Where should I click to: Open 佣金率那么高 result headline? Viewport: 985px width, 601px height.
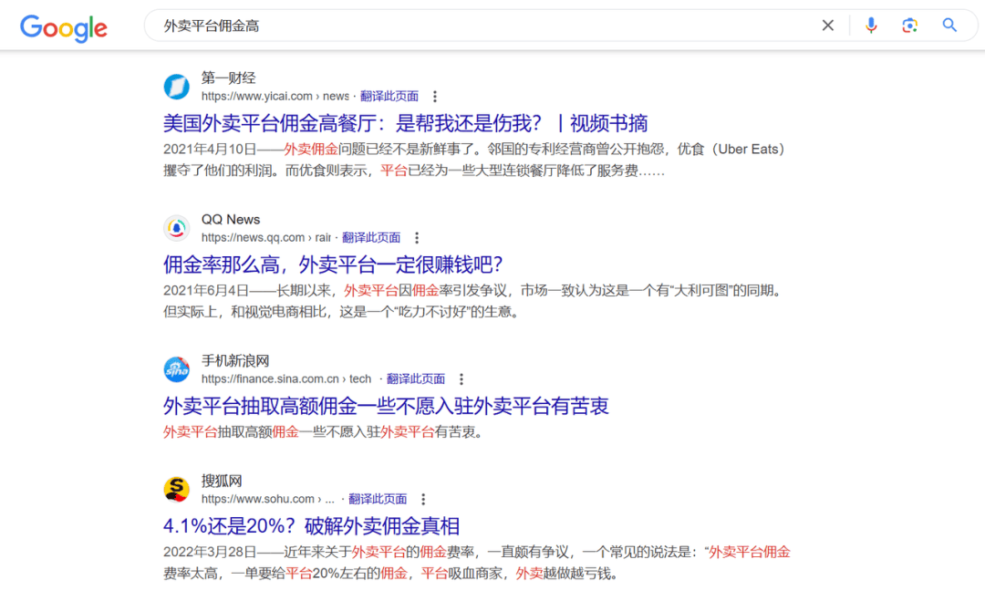point(333,264)
